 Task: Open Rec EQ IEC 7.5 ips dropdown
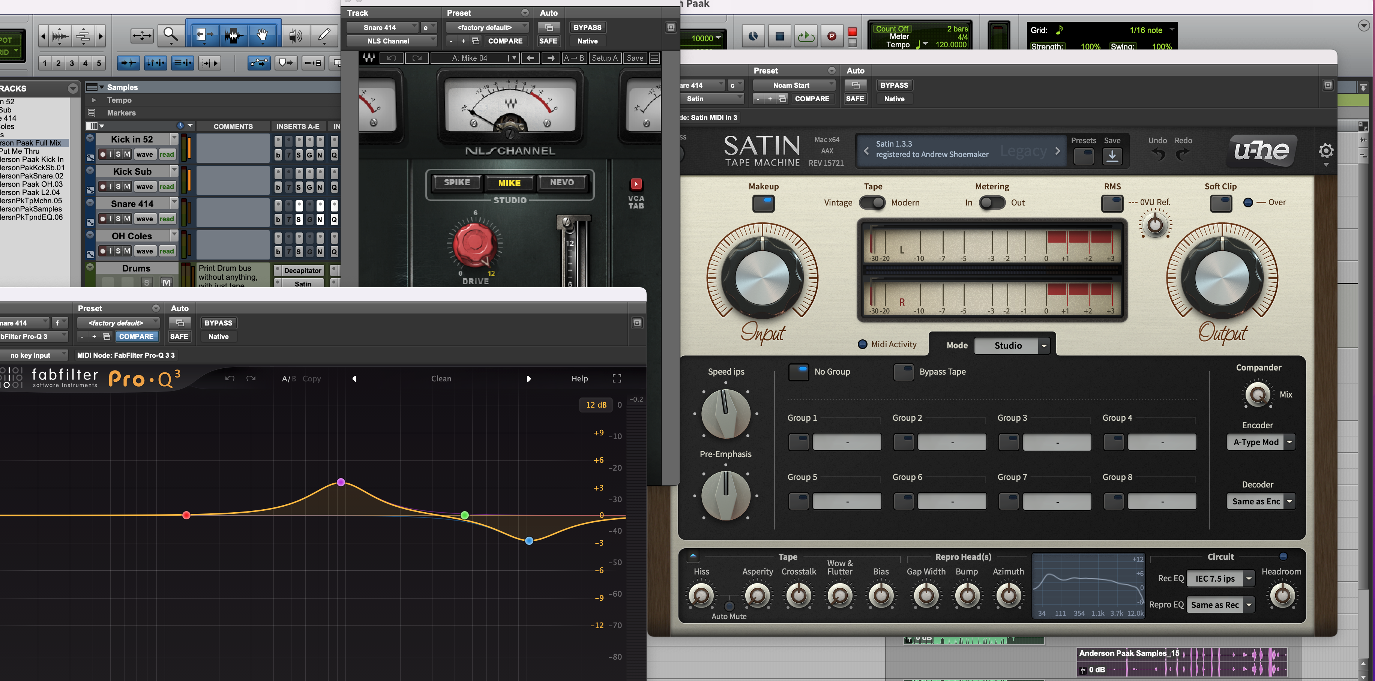click(x=1220, y=579)
